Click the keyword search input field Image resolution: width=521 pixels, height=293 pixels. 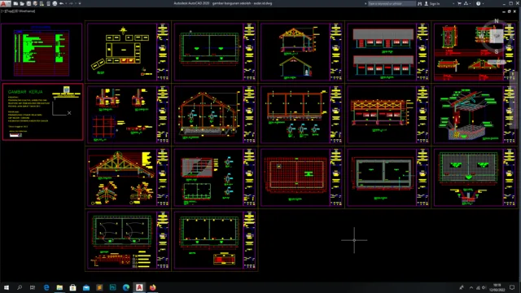click(x=392, y=3)
